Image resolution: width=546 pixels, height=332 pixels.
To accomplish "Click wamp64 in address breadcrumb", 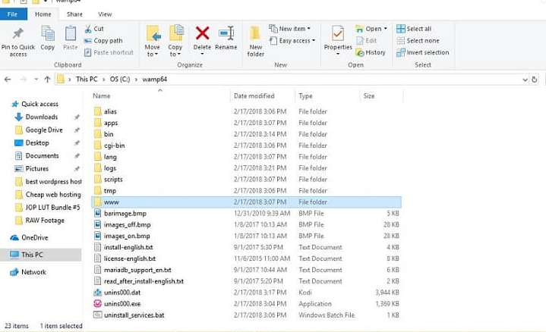I will pyautogui.click(x=155, y=80).
